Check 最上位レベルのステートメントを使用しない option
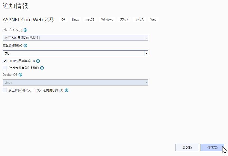This screenshot has width=228, height=156. click(x=5, y=90)
